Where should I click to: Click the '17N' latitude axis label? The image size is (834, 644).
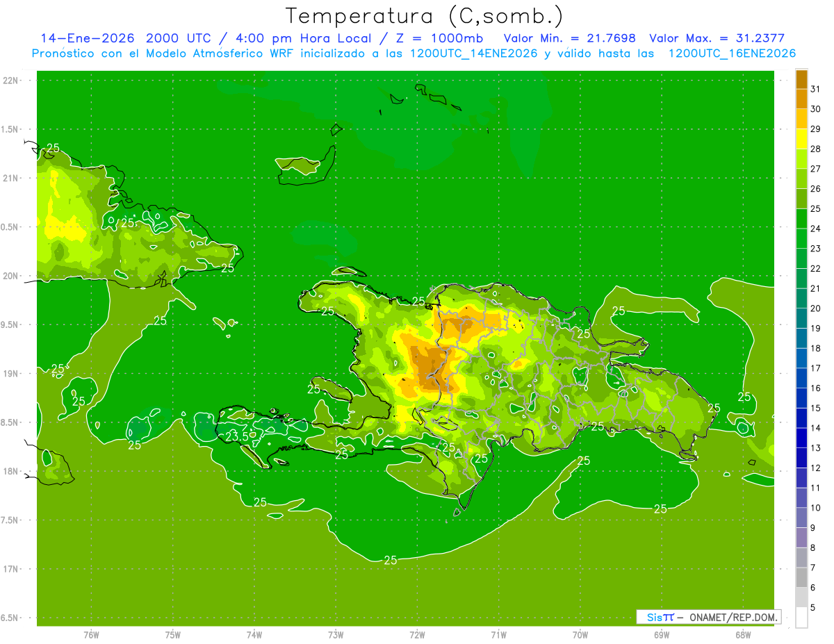coord(10,569)
